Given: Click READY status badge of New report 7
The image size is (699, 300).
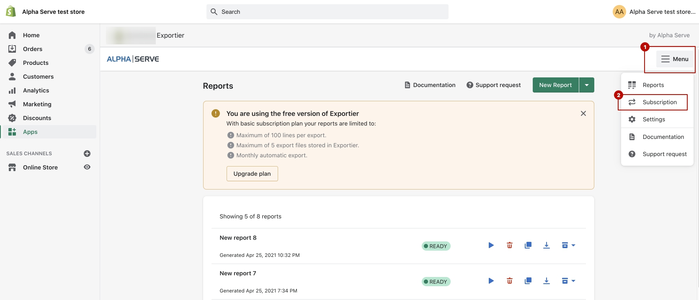Looking at the screenshot, I should (x=436, y=282).
